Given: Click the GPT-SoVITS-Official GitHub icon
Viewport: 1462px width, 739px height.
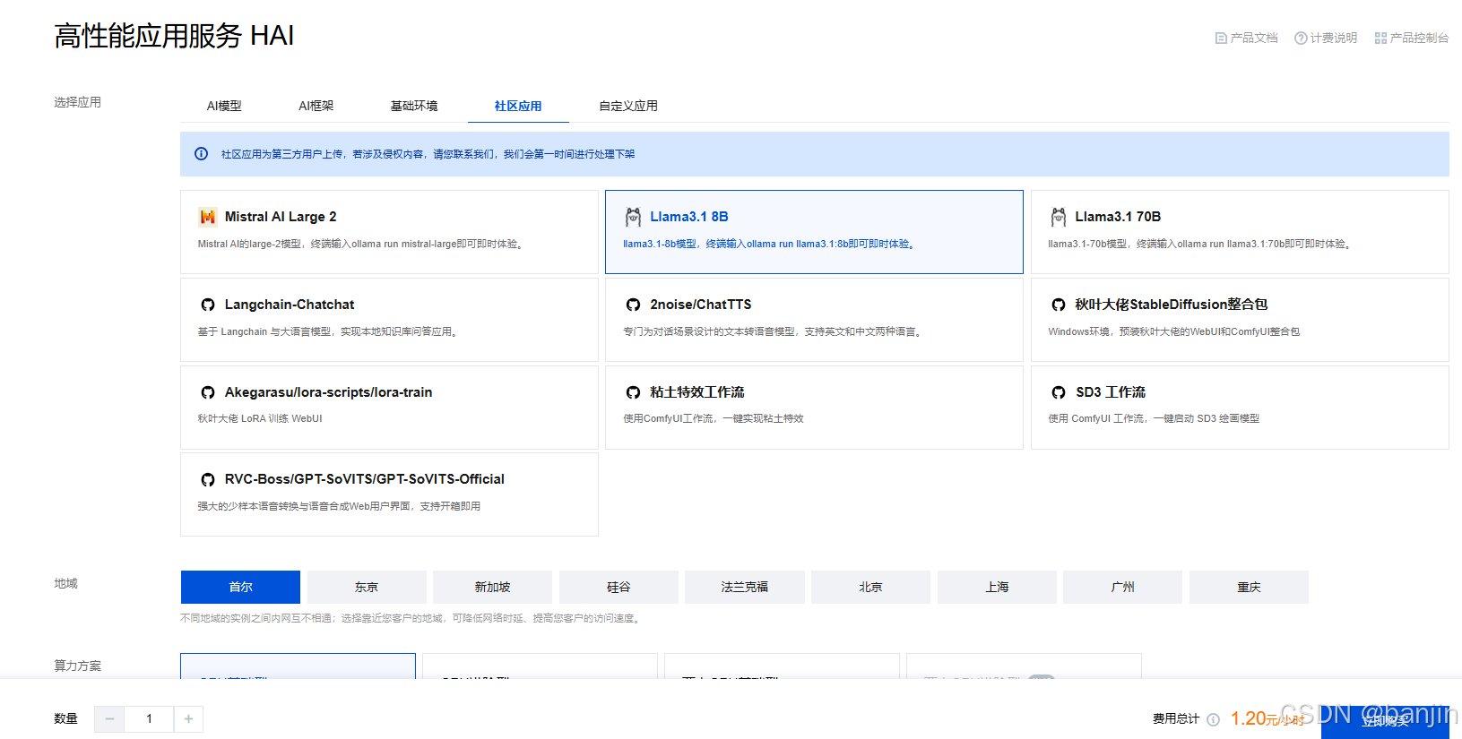Looking at the screenshot, I should pyautogui.click(x=208, y=479).
